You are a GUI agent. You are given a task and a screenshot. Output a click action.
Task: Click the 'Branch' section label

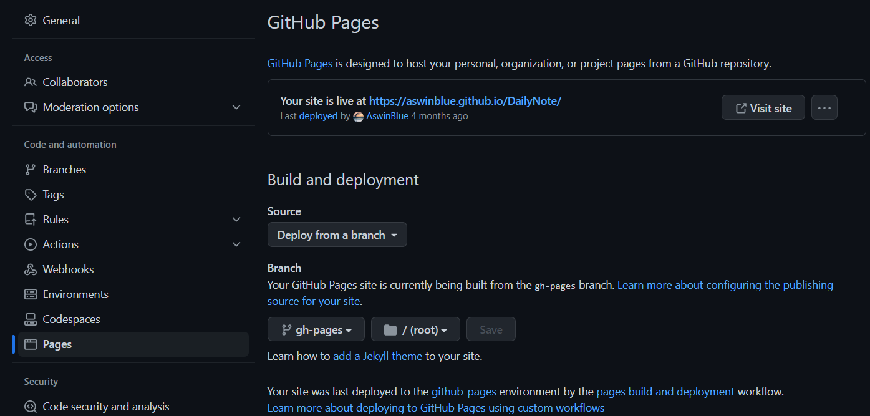pyautogui.click(x=284, y=268)
